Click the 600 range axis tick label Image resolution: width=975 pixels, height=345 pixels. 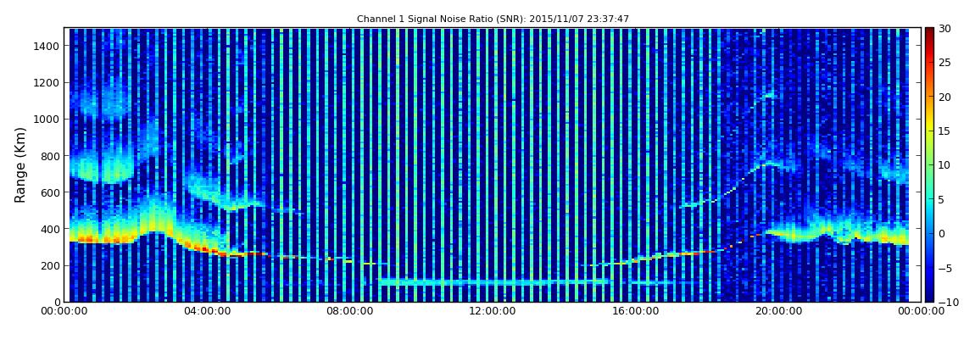(x=50, y=192)
